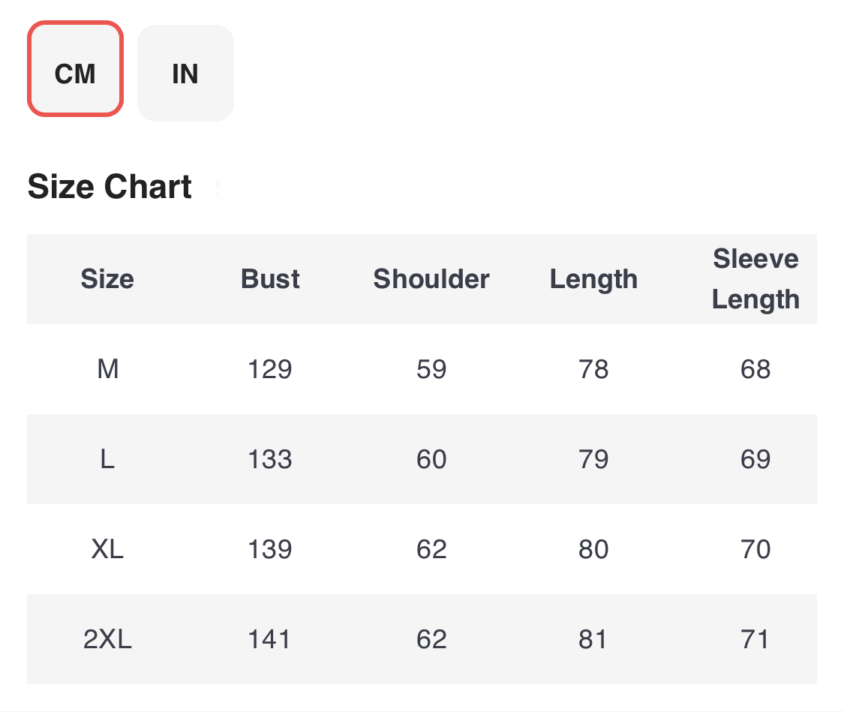
Task: Click bust value 141 for size 2XL
Action: tap(269, 639)
